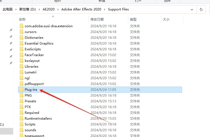Click date 2024/9/20 15:03 in RuntimeInstallers row

pos(103,119)
